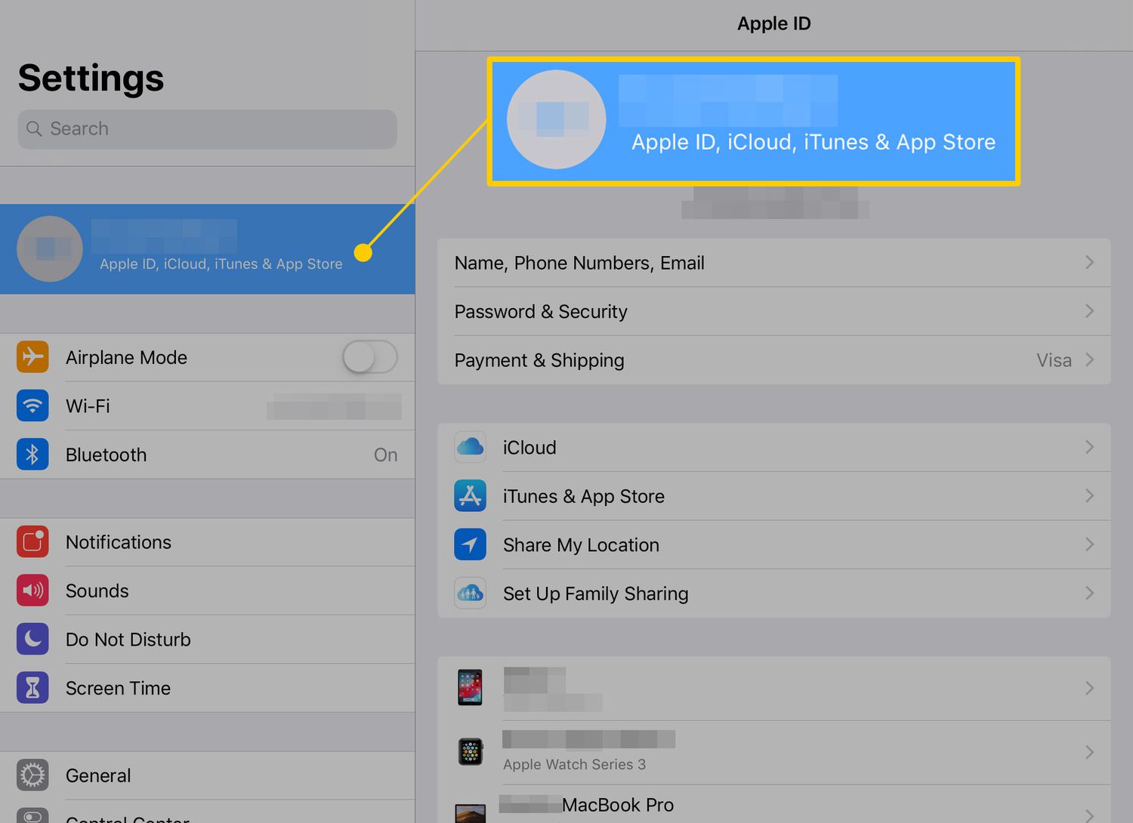Click the Sounds speaker icon
The height and width of the screenshot is (823, 1133).
click(x=32, y=590)
